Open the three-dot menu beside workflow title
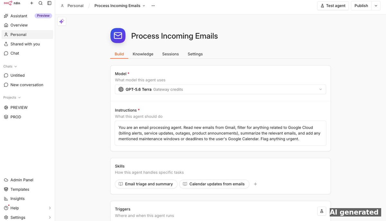This screenshot has width=386, height=221. pyautogui.click(x=153, y=6)
